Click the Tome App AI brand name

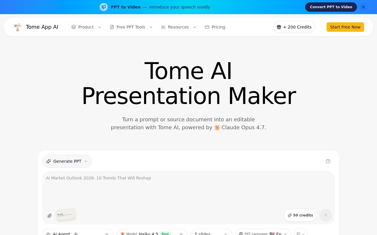(x=42, y=27)
